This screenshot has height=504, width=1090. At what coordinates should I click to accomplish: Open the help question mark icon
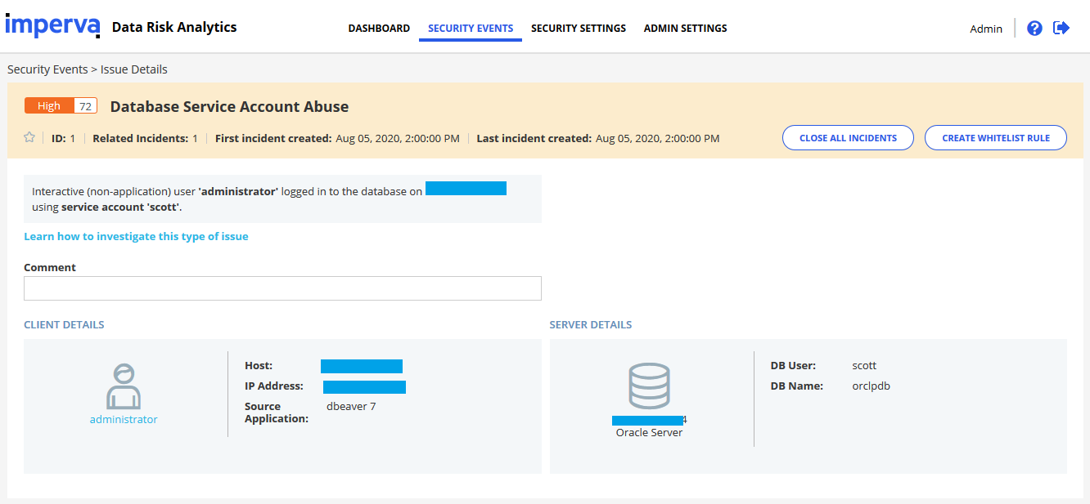pos(1034,29)
